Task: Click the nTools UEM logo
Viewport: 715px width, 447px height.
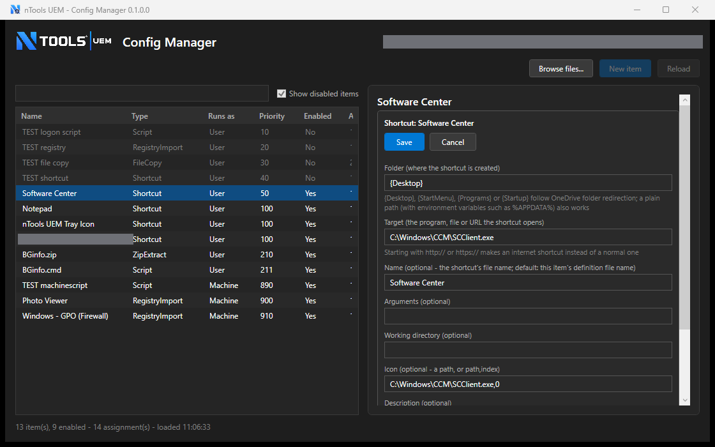Action: click(x=64, y=41)
